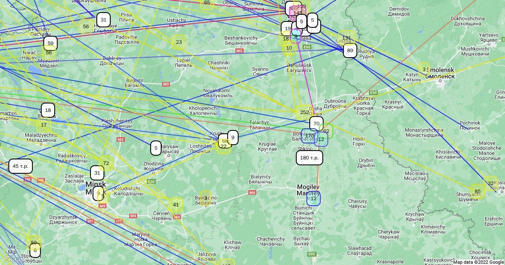Open the yellow marker labeled 65
This screenshot has height=265, width=505.
click(x=207, y=3)
